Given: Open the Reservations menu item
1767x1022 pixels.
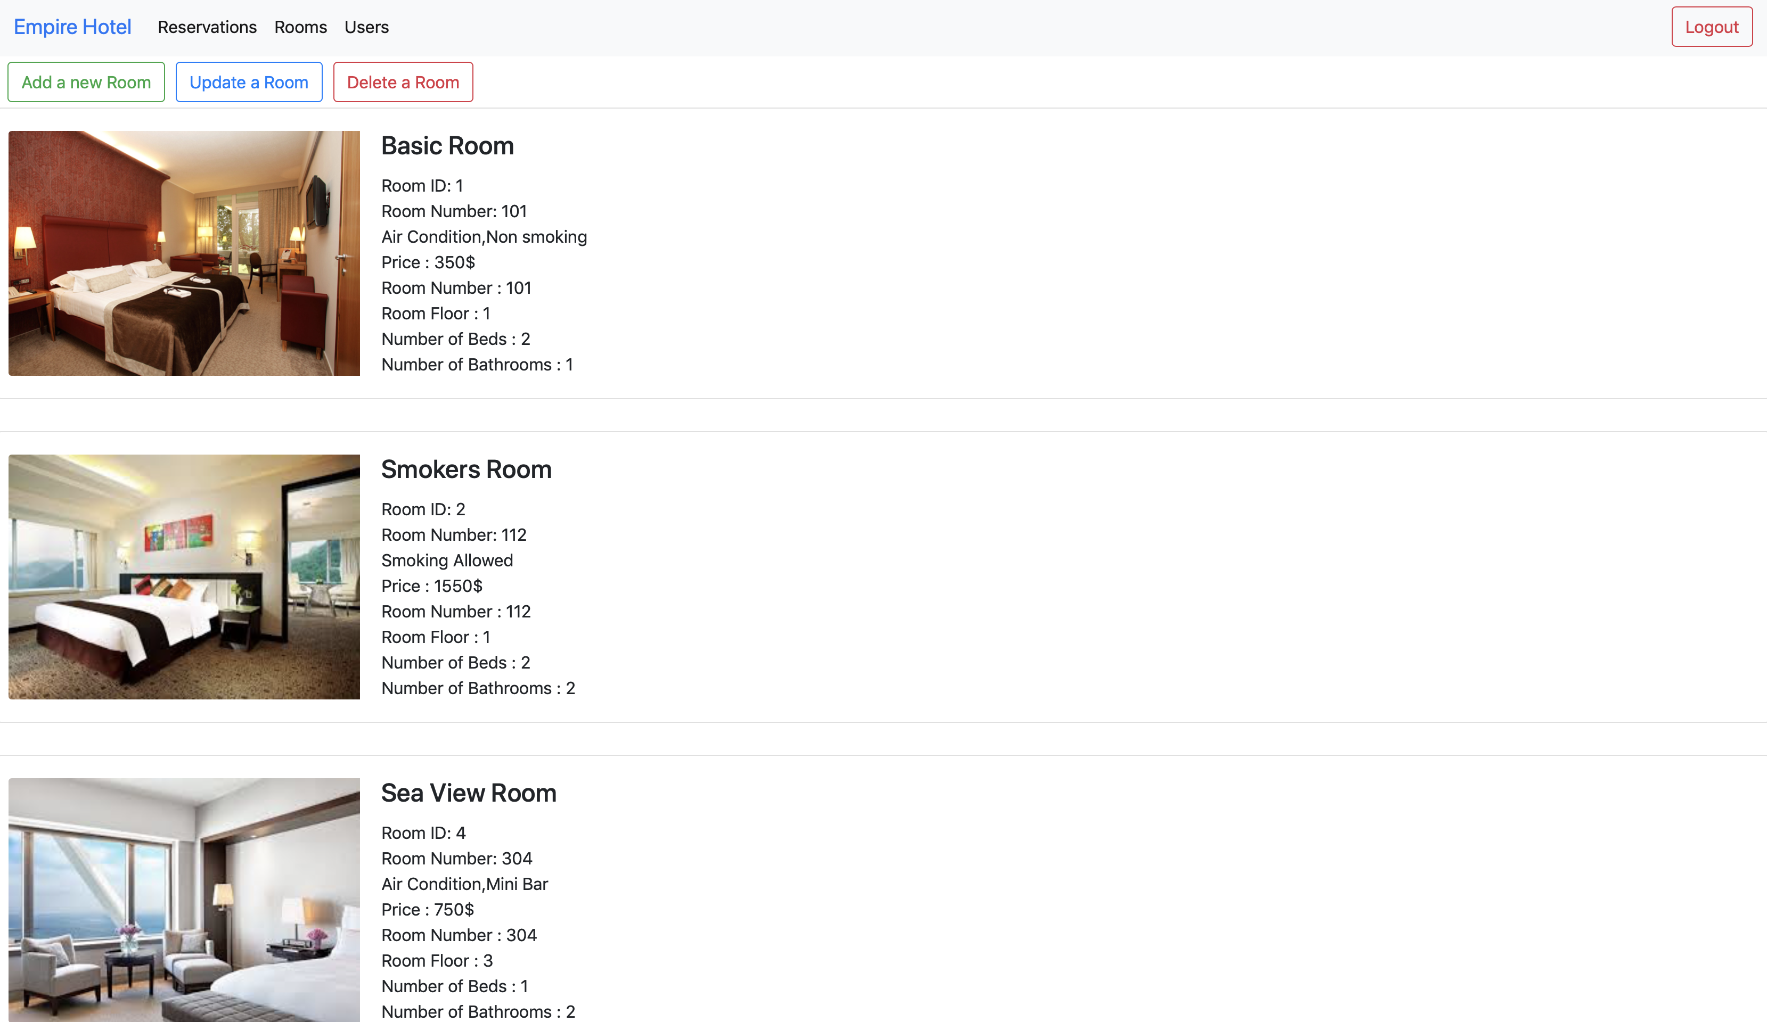Looking at the screenshot, I should (207, 27).
